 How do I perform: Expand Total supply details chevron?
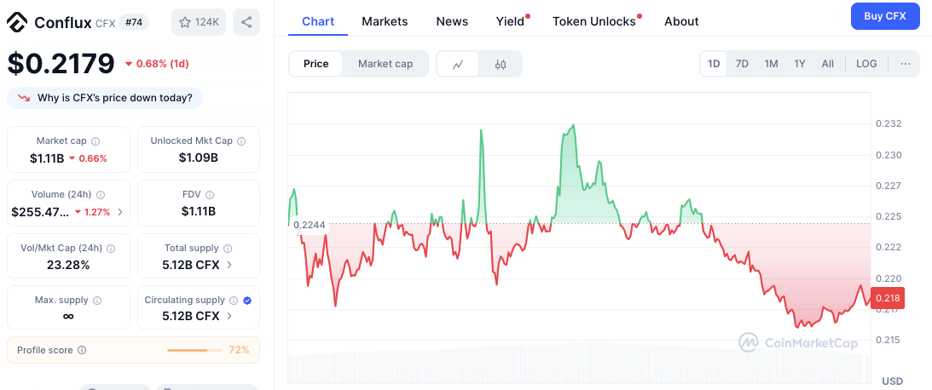[x=229, y=265]
